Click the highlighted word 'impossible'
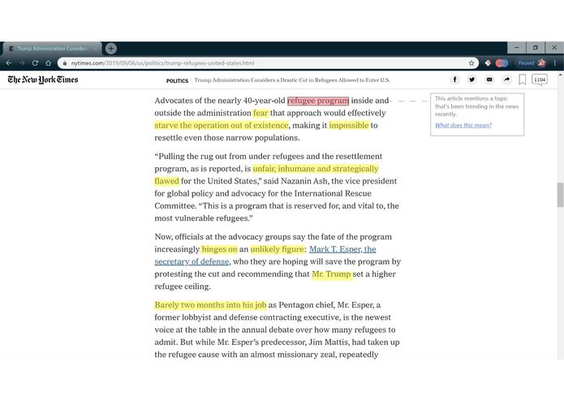The width and height of the screenshot is (564, 401). click(349, 125)
